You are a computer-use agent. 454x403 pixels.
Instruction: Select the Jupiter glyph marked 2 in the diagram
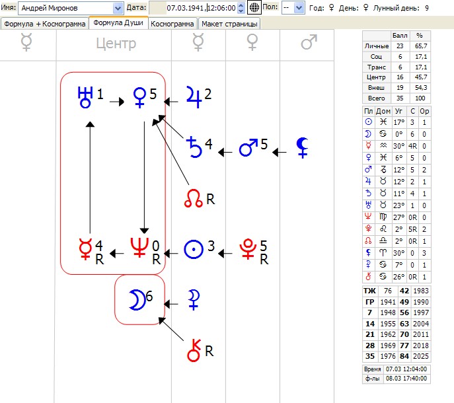pos(194,96)
